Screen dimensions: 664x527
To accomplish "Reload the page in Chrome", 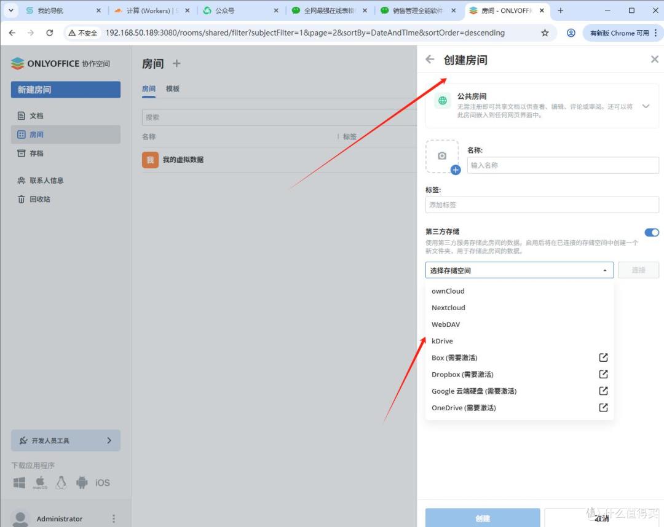I will point(50,33).
